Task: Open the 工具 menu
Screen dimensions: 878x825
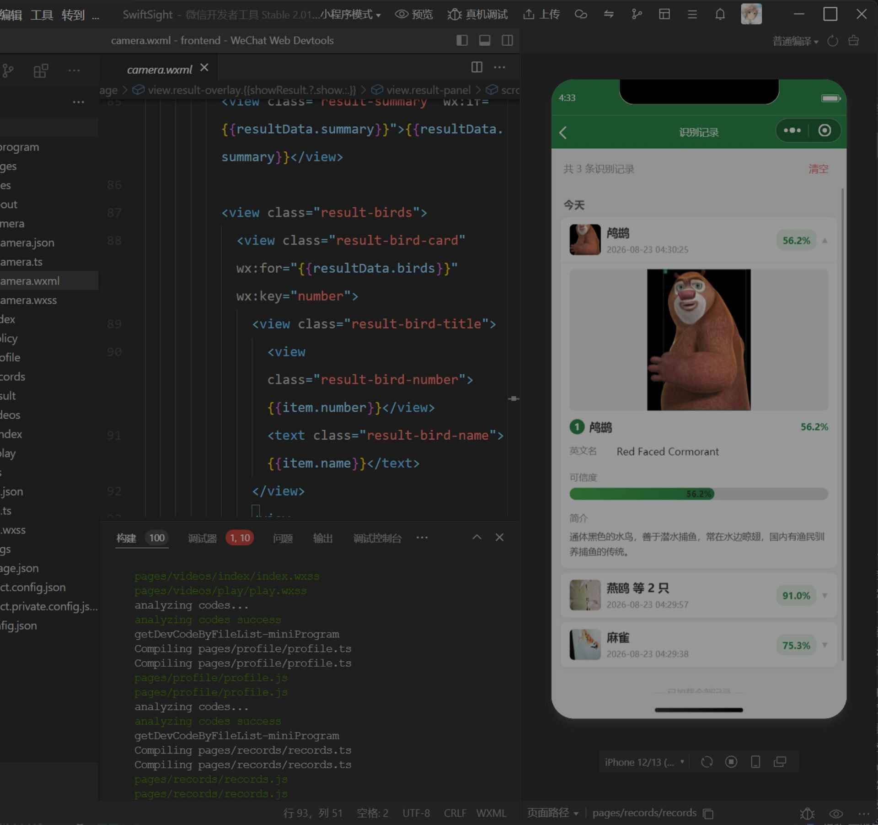Action: 42,15
